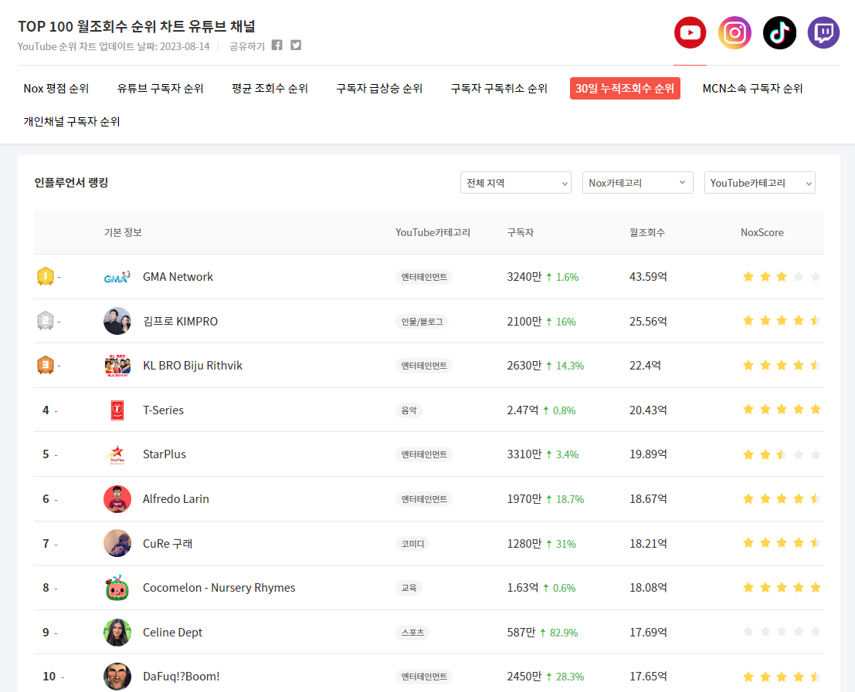Click the Alfredo Larin channel avatar

click(117, 498)
